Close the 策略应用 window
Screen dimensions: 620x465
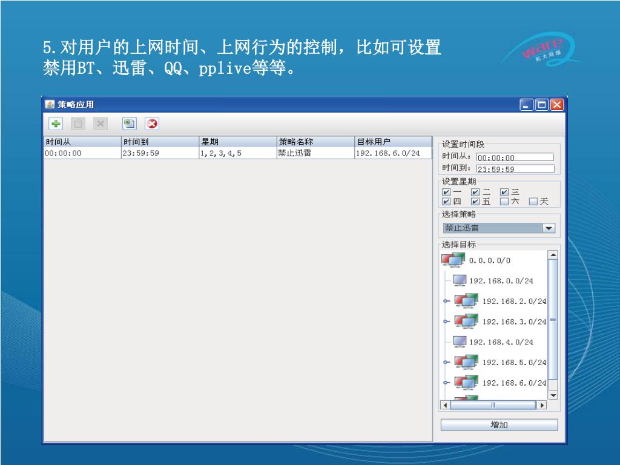tap(557, 105)
